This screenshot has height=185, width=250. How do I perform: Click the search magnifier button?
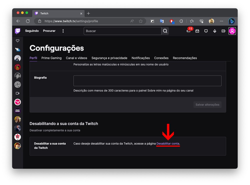165,31
